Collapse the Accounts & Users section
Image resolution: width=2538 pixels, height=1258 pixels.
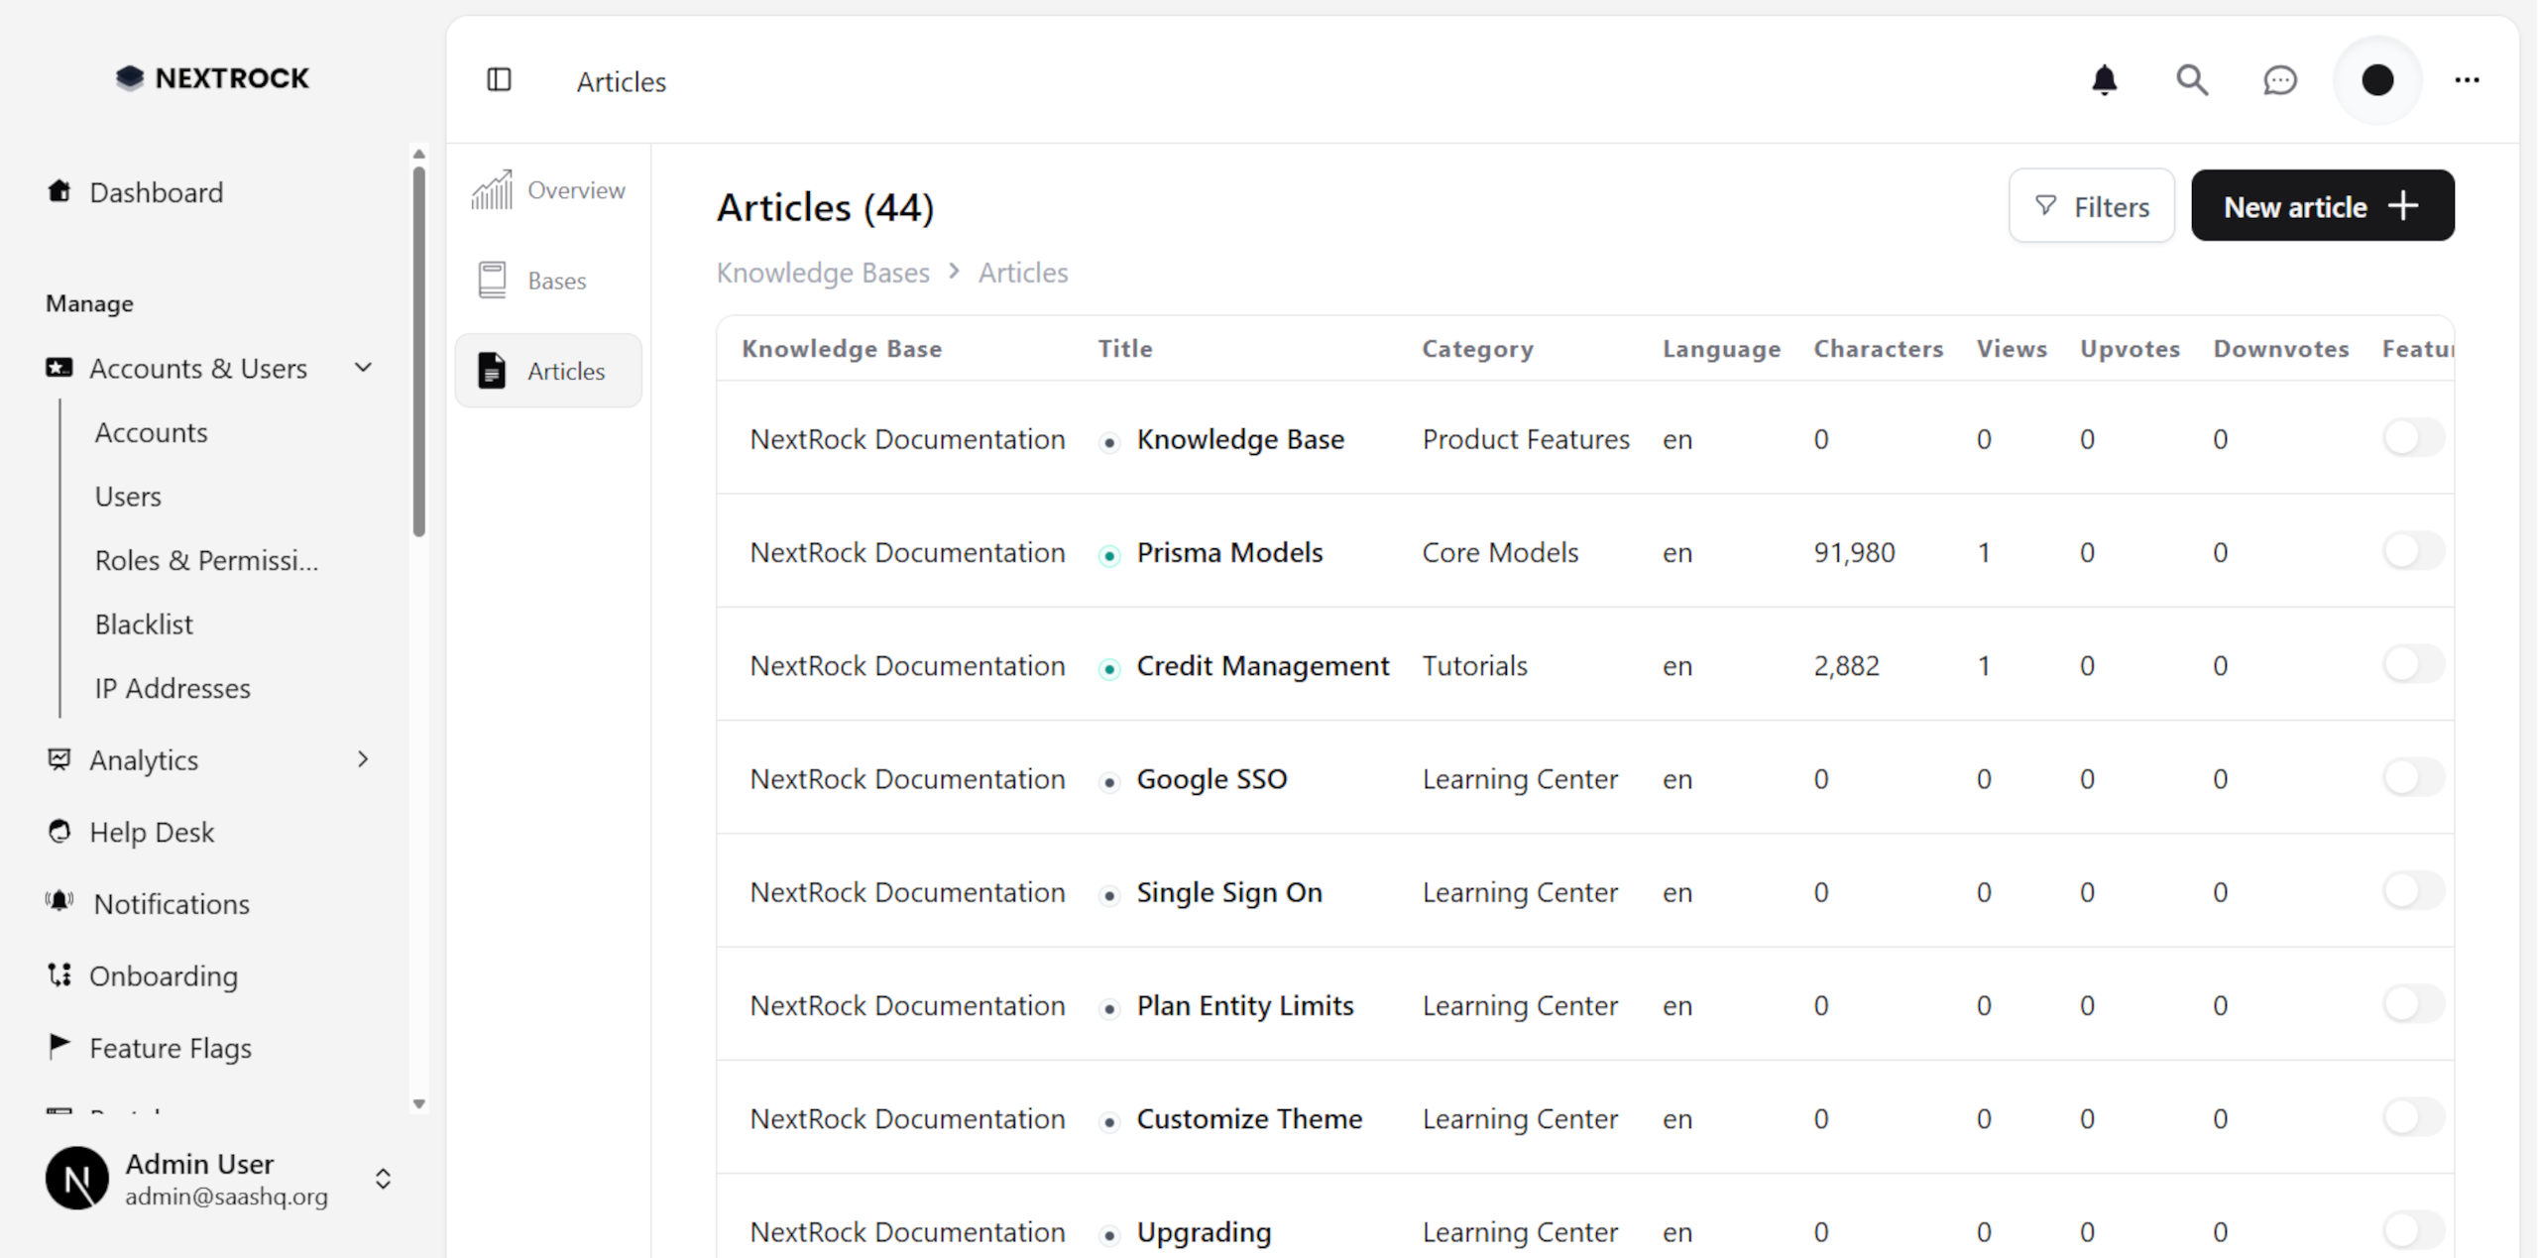pyautogui.click(x=363, y=367)
